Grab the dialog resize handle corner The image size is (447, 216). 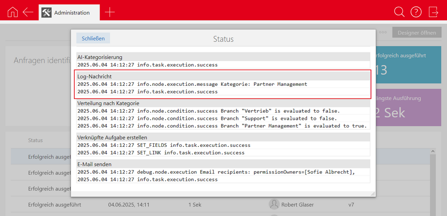(372, 194)
